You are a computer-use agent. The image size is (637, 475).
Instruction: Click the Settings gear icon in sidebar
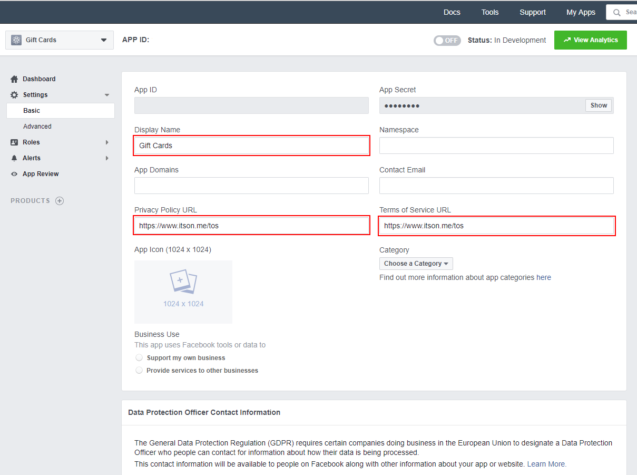[x=14, y=95]
